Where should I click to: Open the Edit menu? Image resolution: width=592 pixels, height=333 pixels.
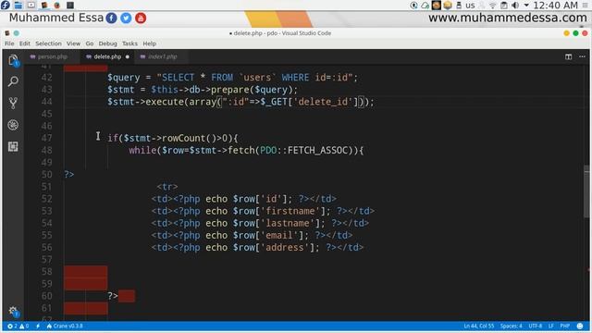(25, 43)
